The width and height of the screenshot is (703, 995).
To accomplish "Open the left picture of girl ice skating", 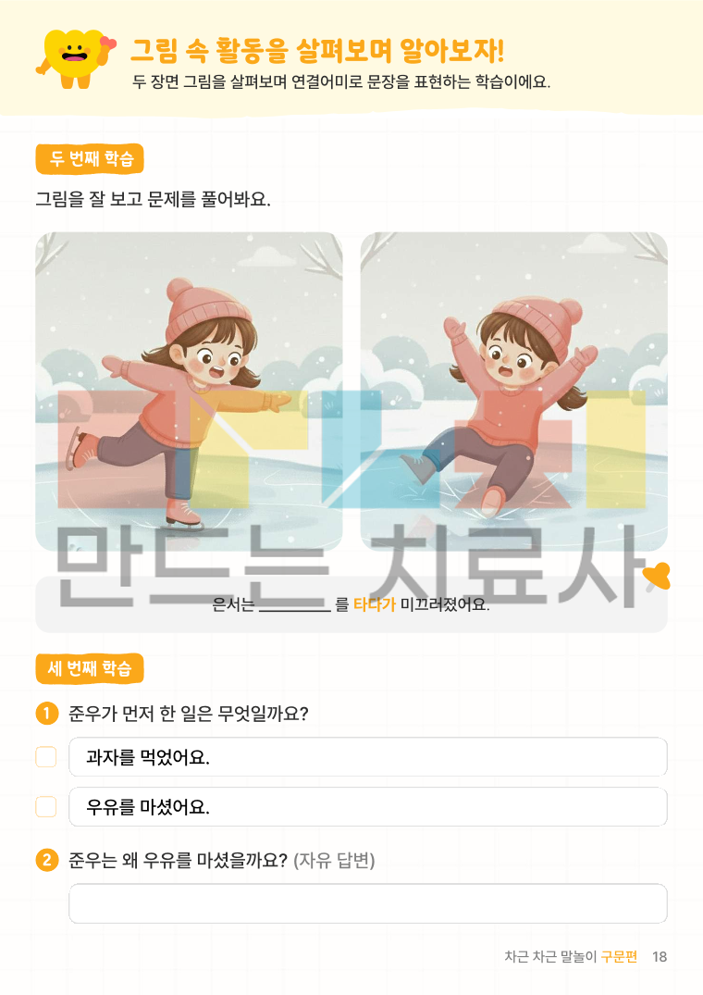I will [189, 392].
